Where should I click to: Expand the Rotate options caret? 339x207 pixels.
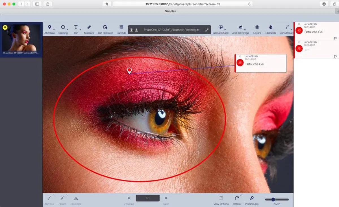tap(241, 195)
